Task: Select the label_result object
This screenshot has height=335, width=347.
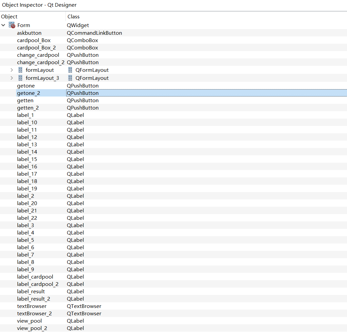Action: click(31, 292)
